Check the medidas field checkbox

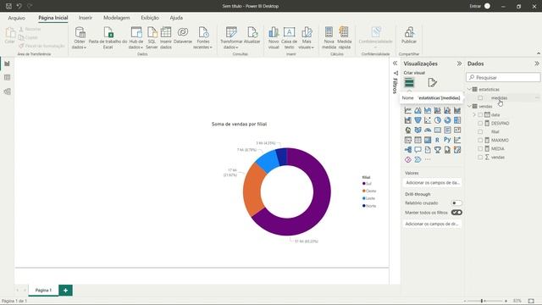click(x=480, y=98)
